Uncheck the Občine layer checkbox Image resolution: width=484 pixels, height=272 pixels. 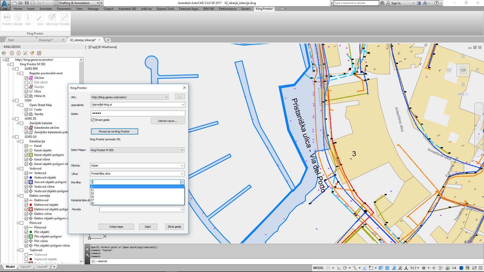(26, 78)
